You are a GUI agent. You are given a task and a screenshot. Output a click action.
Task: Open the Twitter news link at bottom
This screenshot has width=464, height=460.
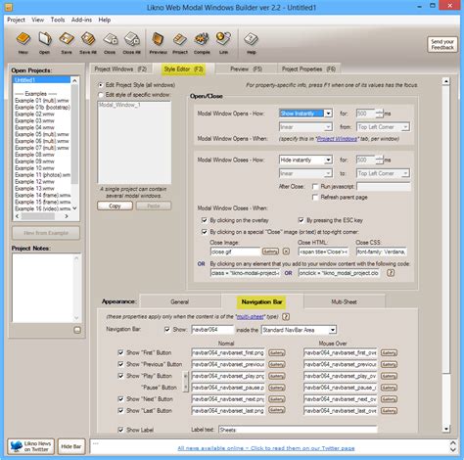click(266, 448)
